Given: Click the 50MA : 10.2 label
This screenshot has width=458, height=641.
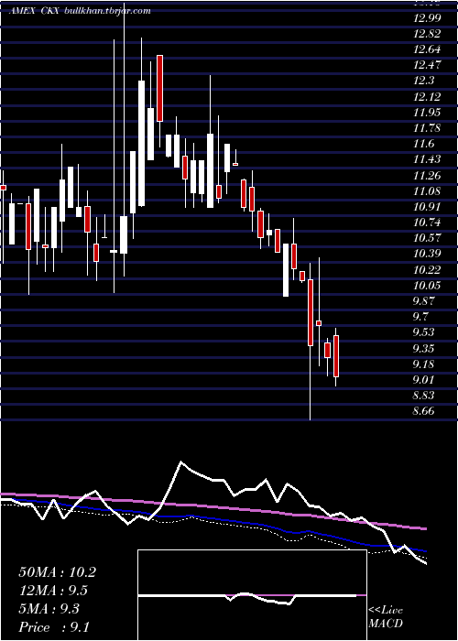Looking at the screenshot, I should pyautogui.click(x=57, y=572).
